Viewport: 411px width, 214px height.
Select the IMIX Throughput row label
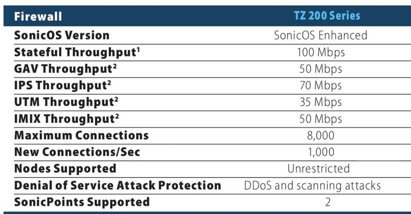click(x=67, y=119)
